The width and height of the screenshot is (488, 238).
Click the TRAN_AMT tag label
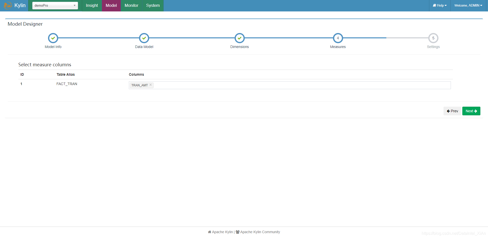pyautogui.click(x=140, y=85)
